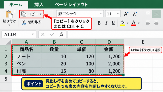Click the unit price cell 100
The image size is (163, 92).
[x=82, y=64]
